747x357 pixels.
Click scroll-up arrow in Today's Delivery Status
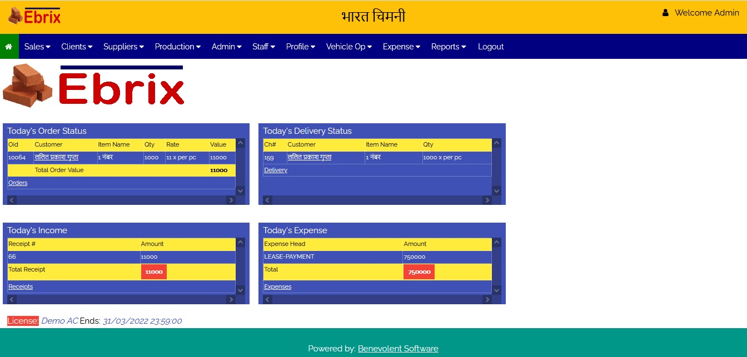[496, 143]
